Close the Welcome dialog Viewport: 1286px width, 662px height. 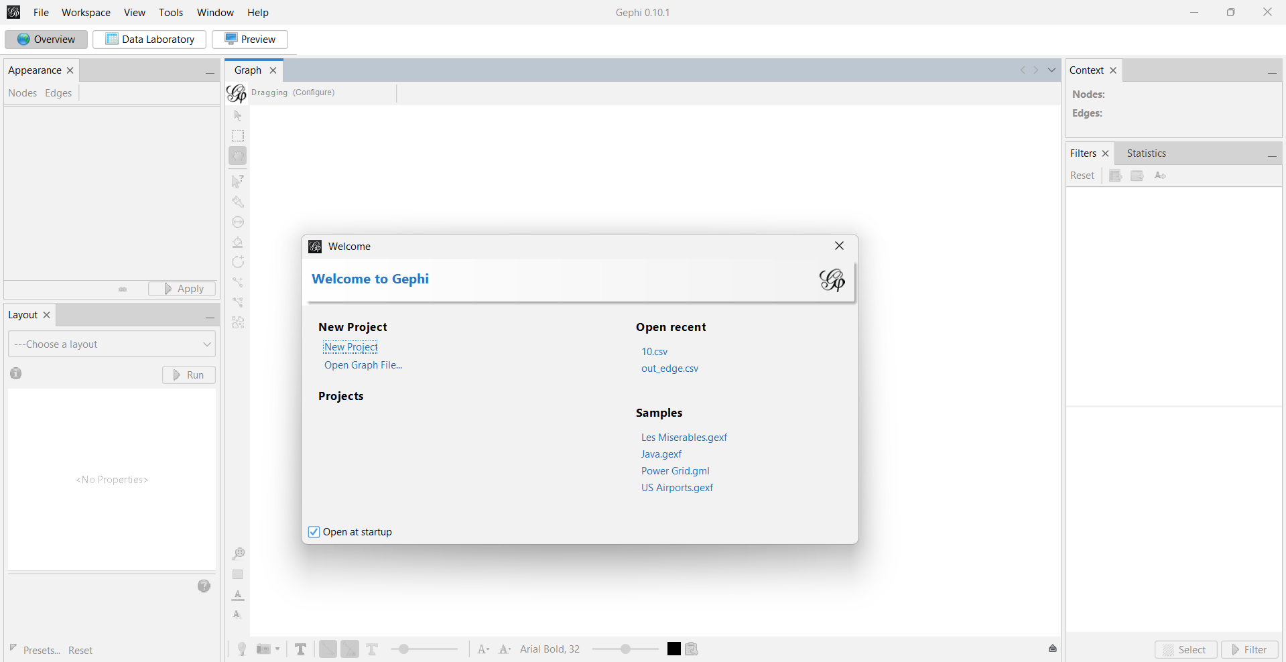[x=839, y=246]
